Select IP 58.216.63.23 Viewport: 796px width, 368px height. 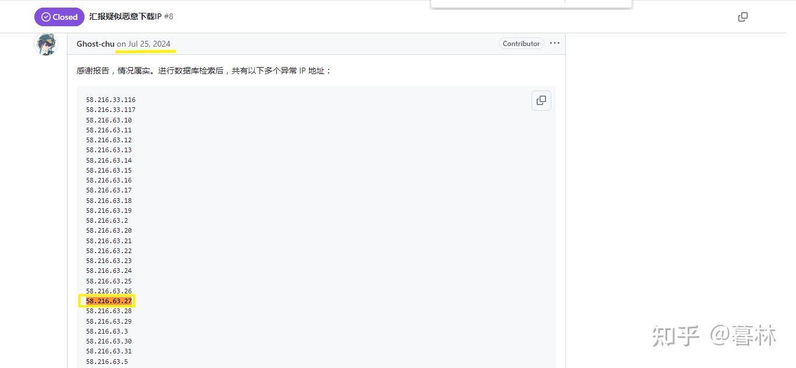coord(109,261)
